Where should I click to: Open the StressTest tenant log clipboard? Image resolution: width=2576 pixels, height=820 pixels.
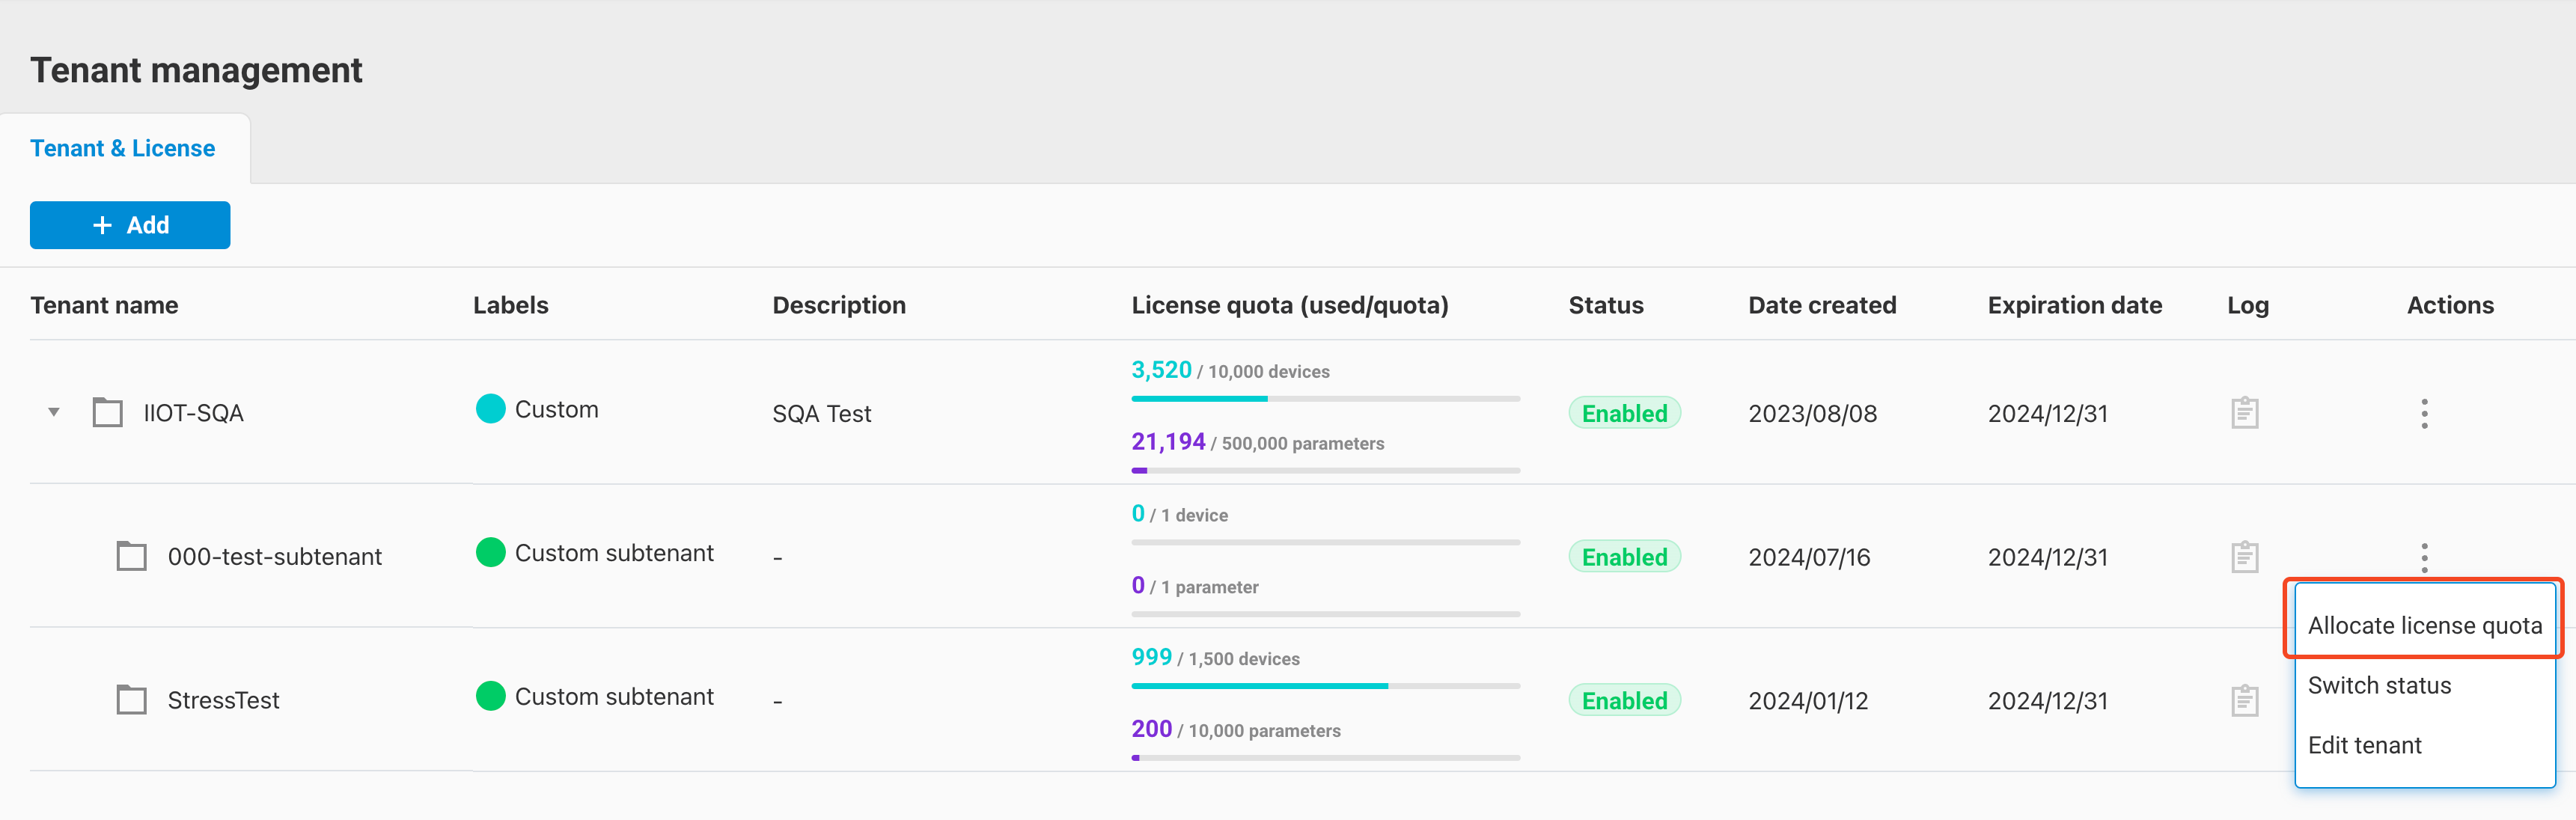[2246, 700]
